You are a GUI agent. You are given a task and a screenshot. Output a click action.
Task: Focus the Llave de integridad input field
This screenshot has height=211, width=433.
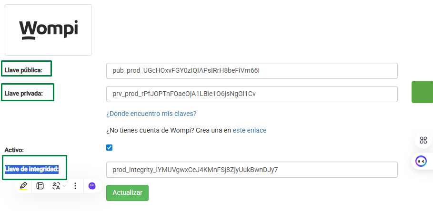(x=252, y=170)
